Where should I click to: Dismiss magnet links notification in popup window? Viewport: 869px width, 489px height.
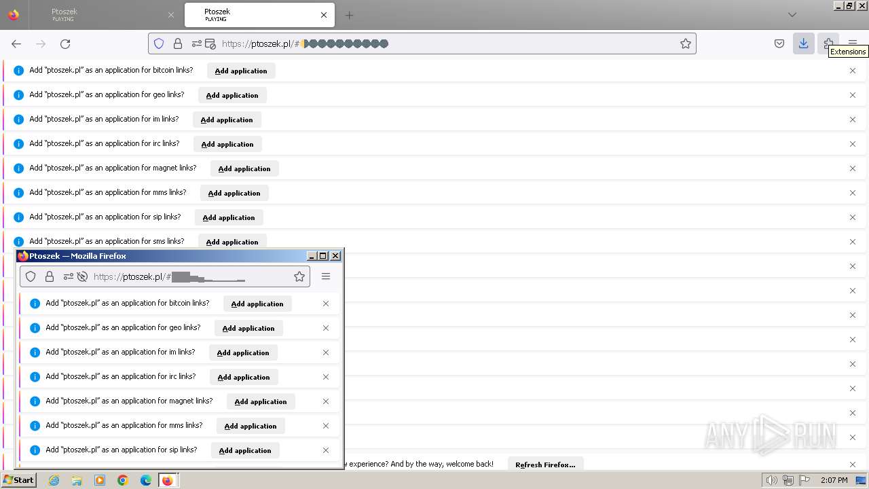click(x=326, y=401)
